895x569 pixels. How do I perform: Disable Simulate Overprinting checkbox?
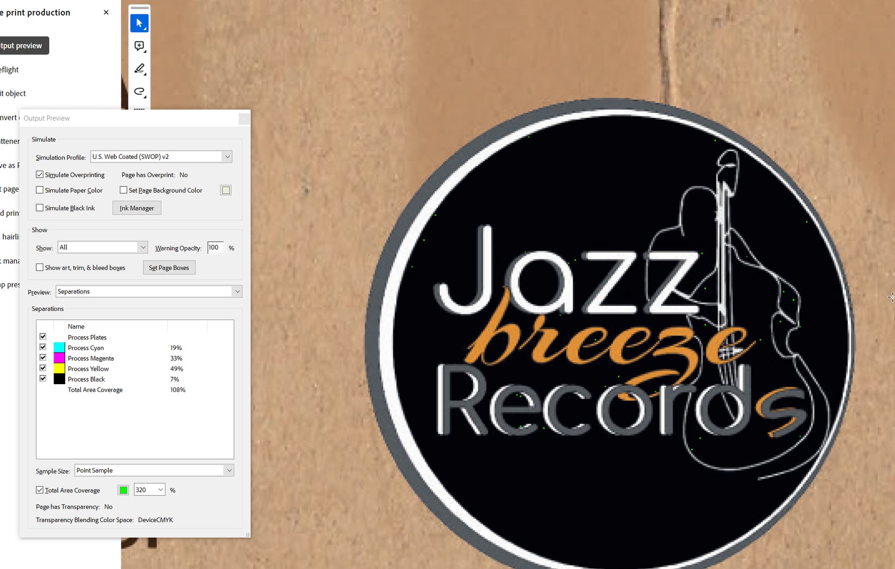[x=40, y=175]
